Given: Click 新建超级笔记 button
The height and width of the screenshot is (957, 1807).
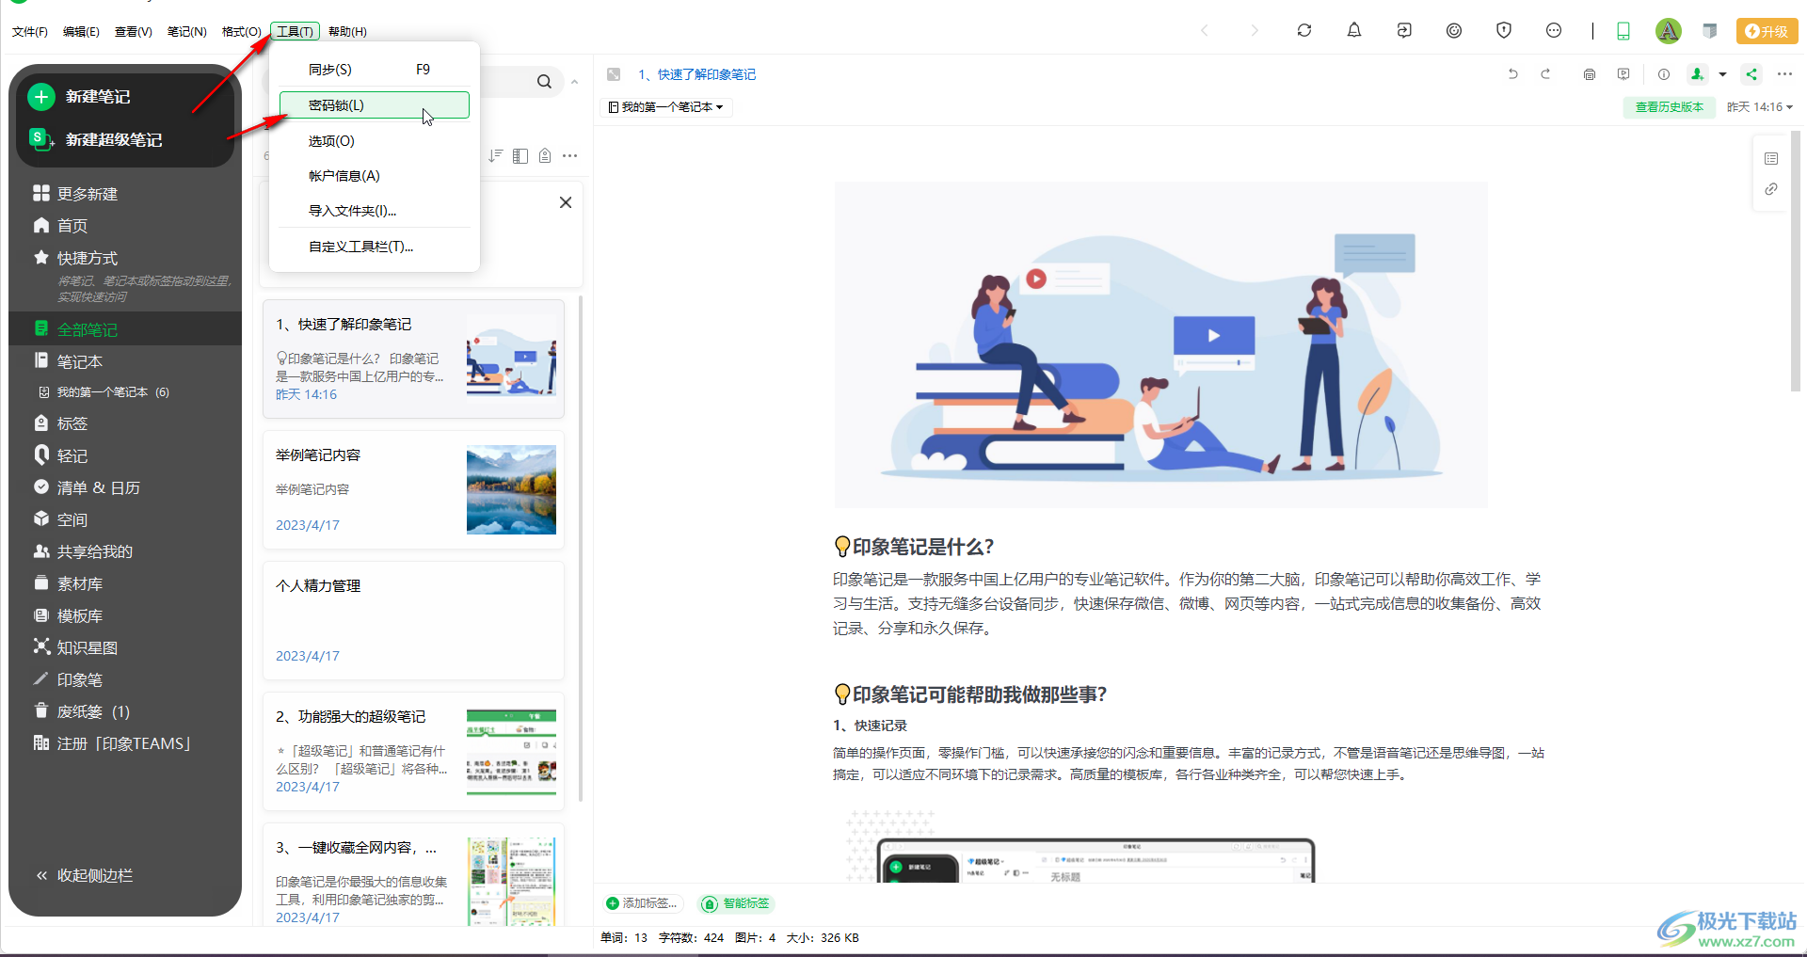Looking at the screenshot, I should [95, 140].
